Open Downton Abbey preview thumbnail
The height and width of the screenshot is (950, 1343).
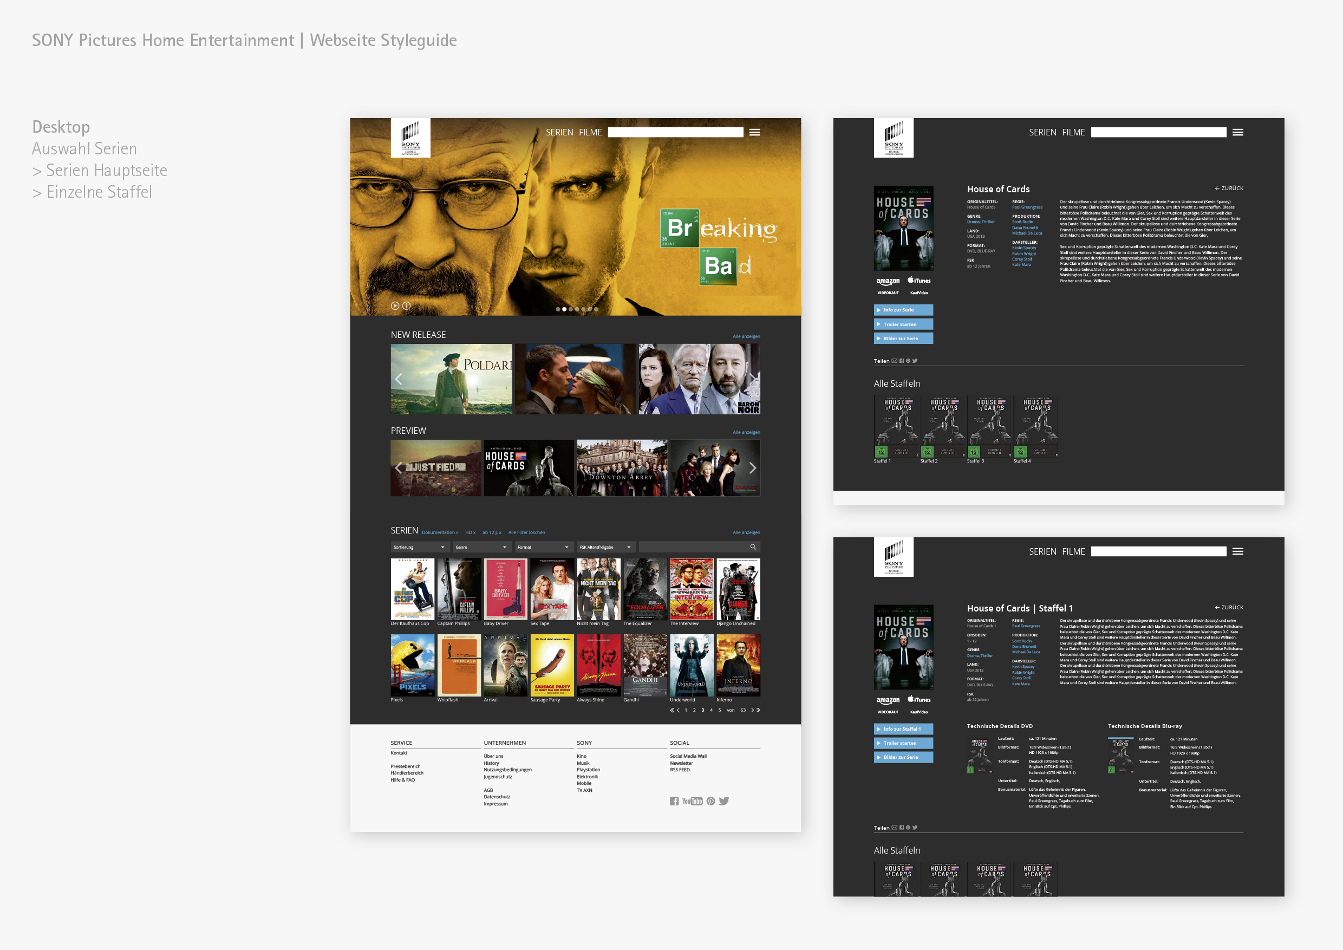pos(622,468)
